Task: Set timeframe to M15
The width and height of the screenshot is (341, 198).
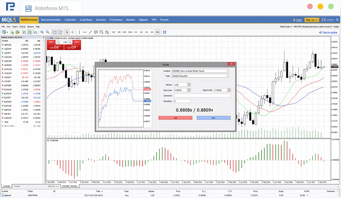Action: [x=125, y=32]
